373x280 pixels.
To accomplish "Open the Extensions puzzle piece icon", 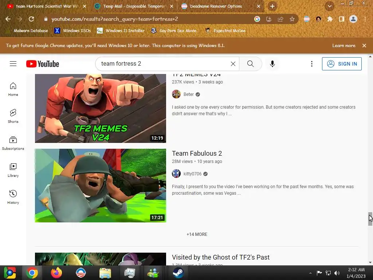I will (x=330, y=19).
